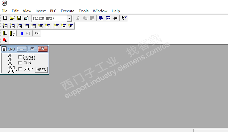Click the Cut scissors icon
The image size is (228, 132).
tap(78, 18)
